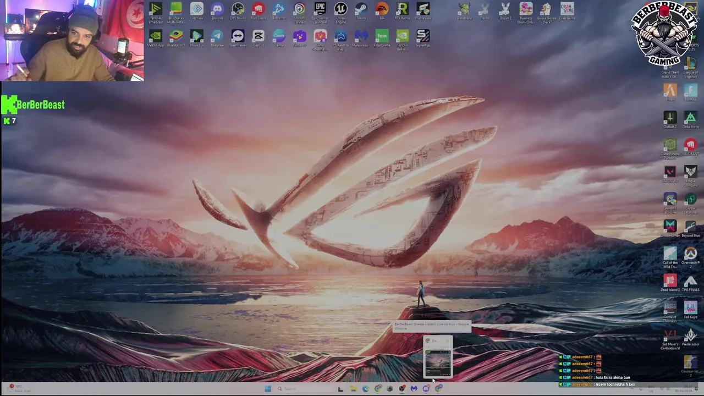The height and width of the screenshot is (396, 704).
Task: Open the EA app desktop icon
Action: pyautogui.click(x=382, y=12)
